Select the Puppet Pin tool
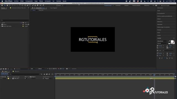 click(43, 5)
